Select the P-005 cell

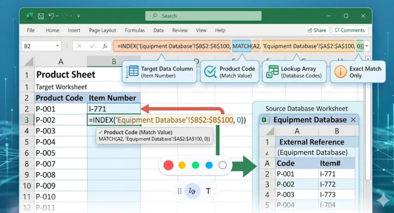(x=61, y=153)
